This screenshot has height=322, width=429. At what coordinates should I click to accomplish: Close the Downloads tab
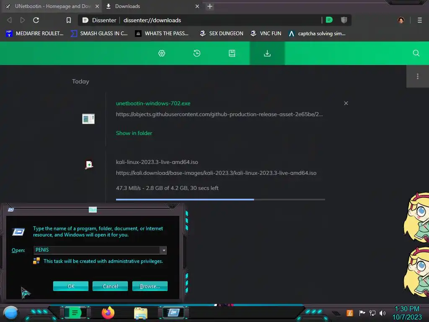(x=197, y=6)
